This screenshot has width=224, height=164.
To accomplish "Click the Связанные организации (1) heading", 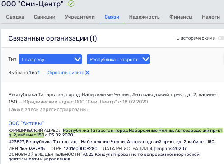I will pos(52,38).
